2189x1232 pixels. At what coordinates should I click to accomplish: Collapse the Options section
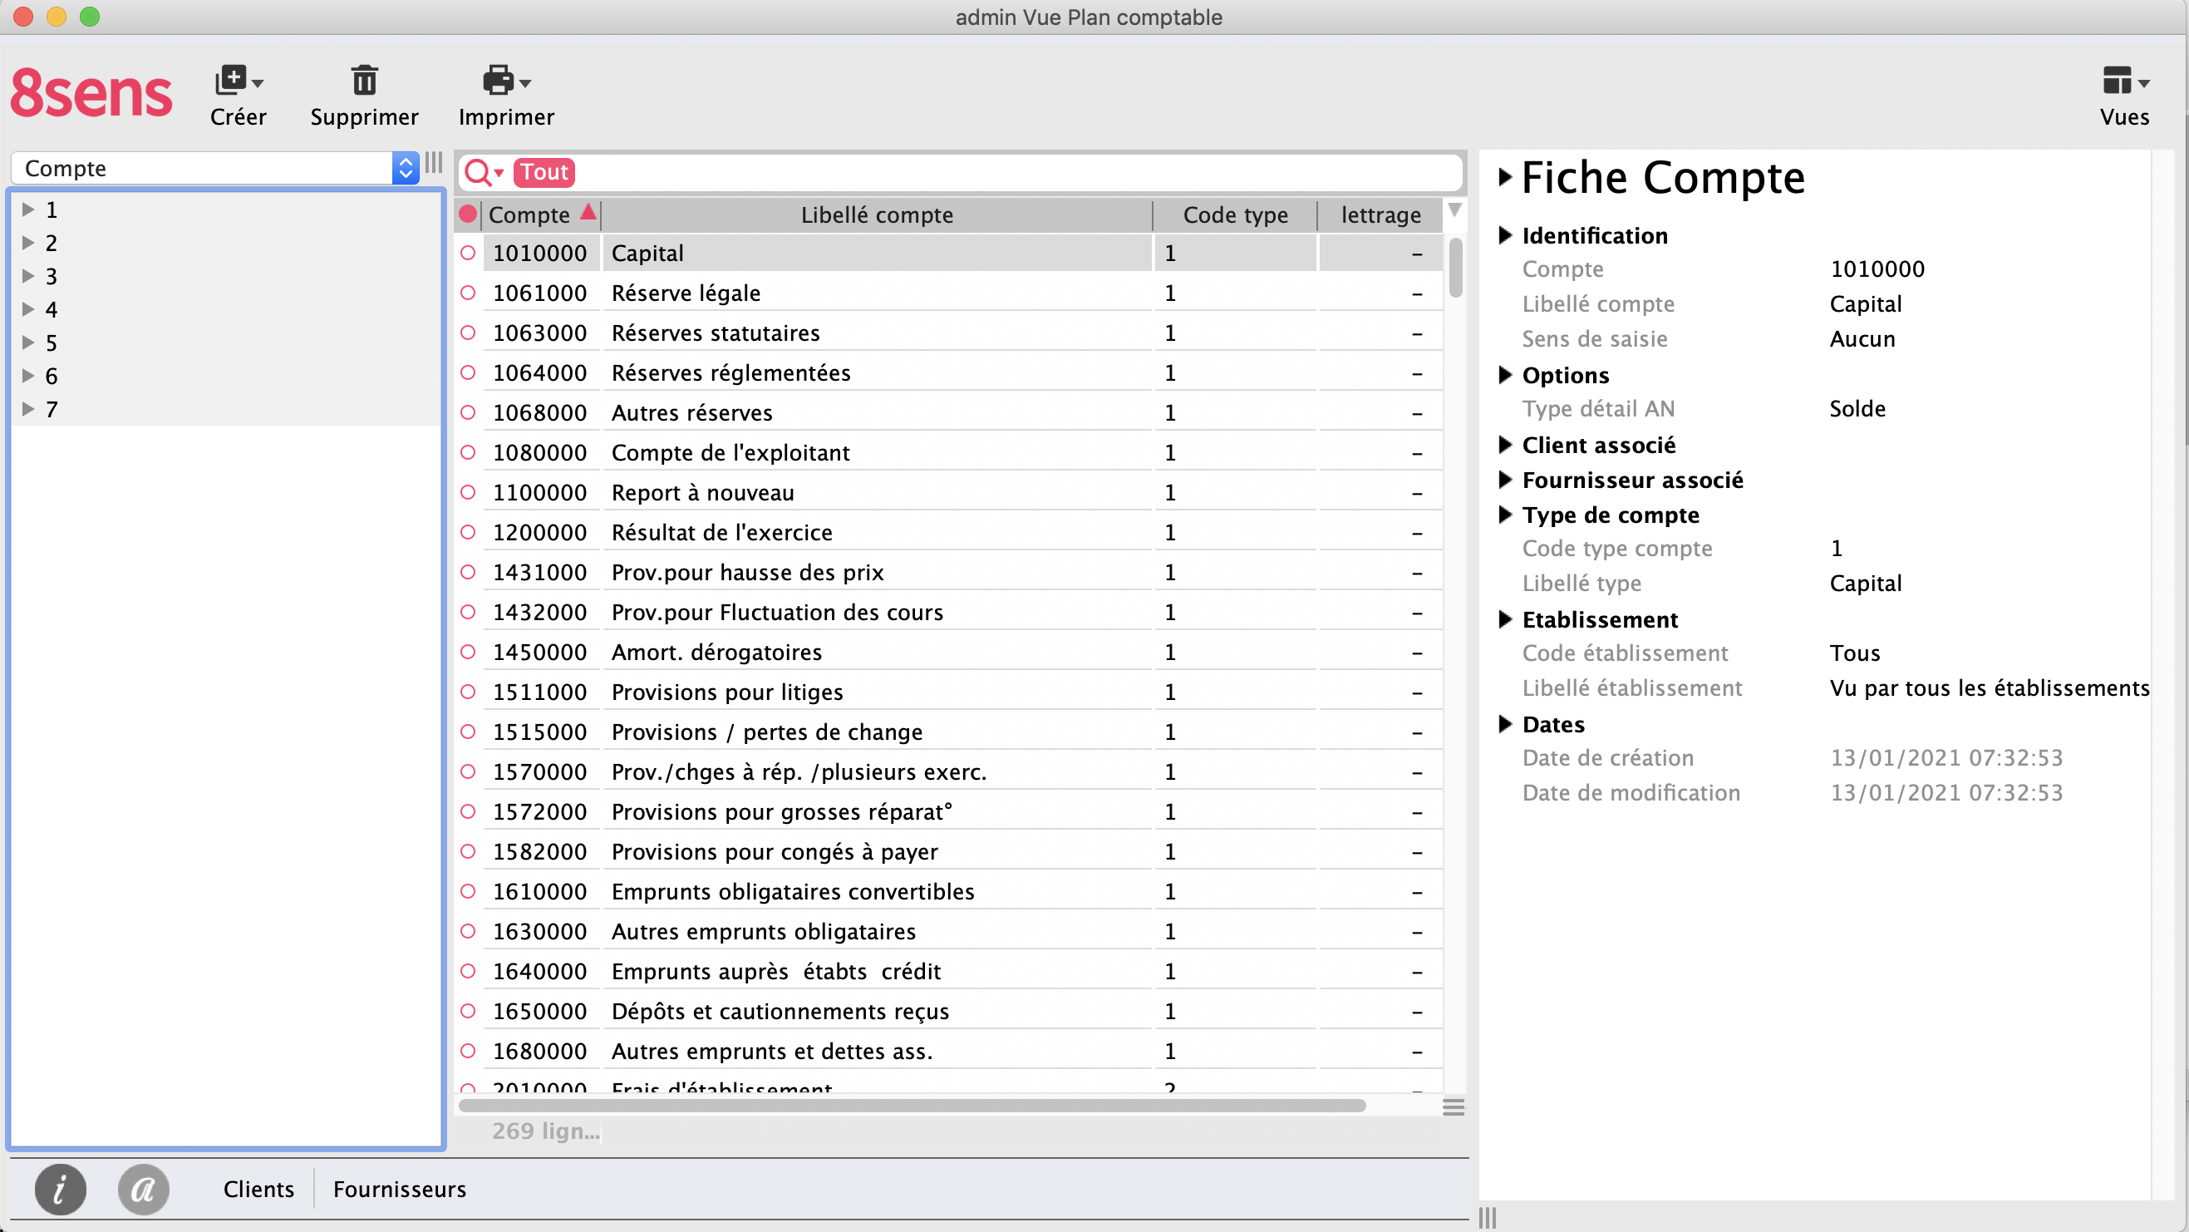click(x=1505, y=375)
